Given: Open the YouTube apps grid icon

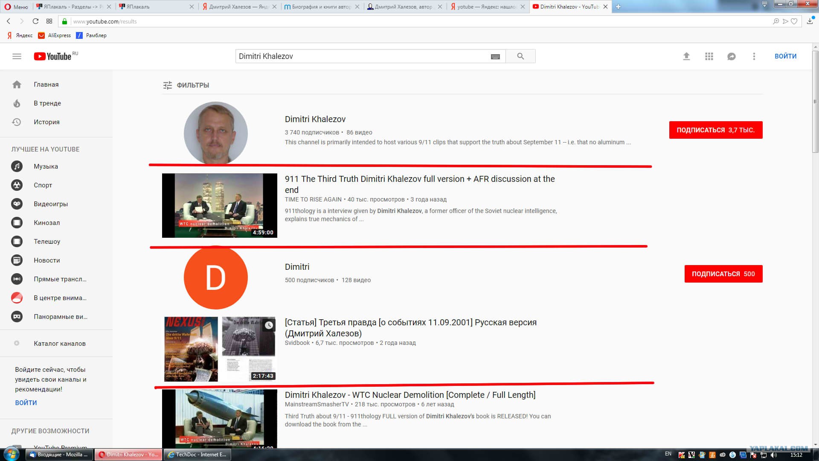Looking at the screenshot, I should coord(709,56).
